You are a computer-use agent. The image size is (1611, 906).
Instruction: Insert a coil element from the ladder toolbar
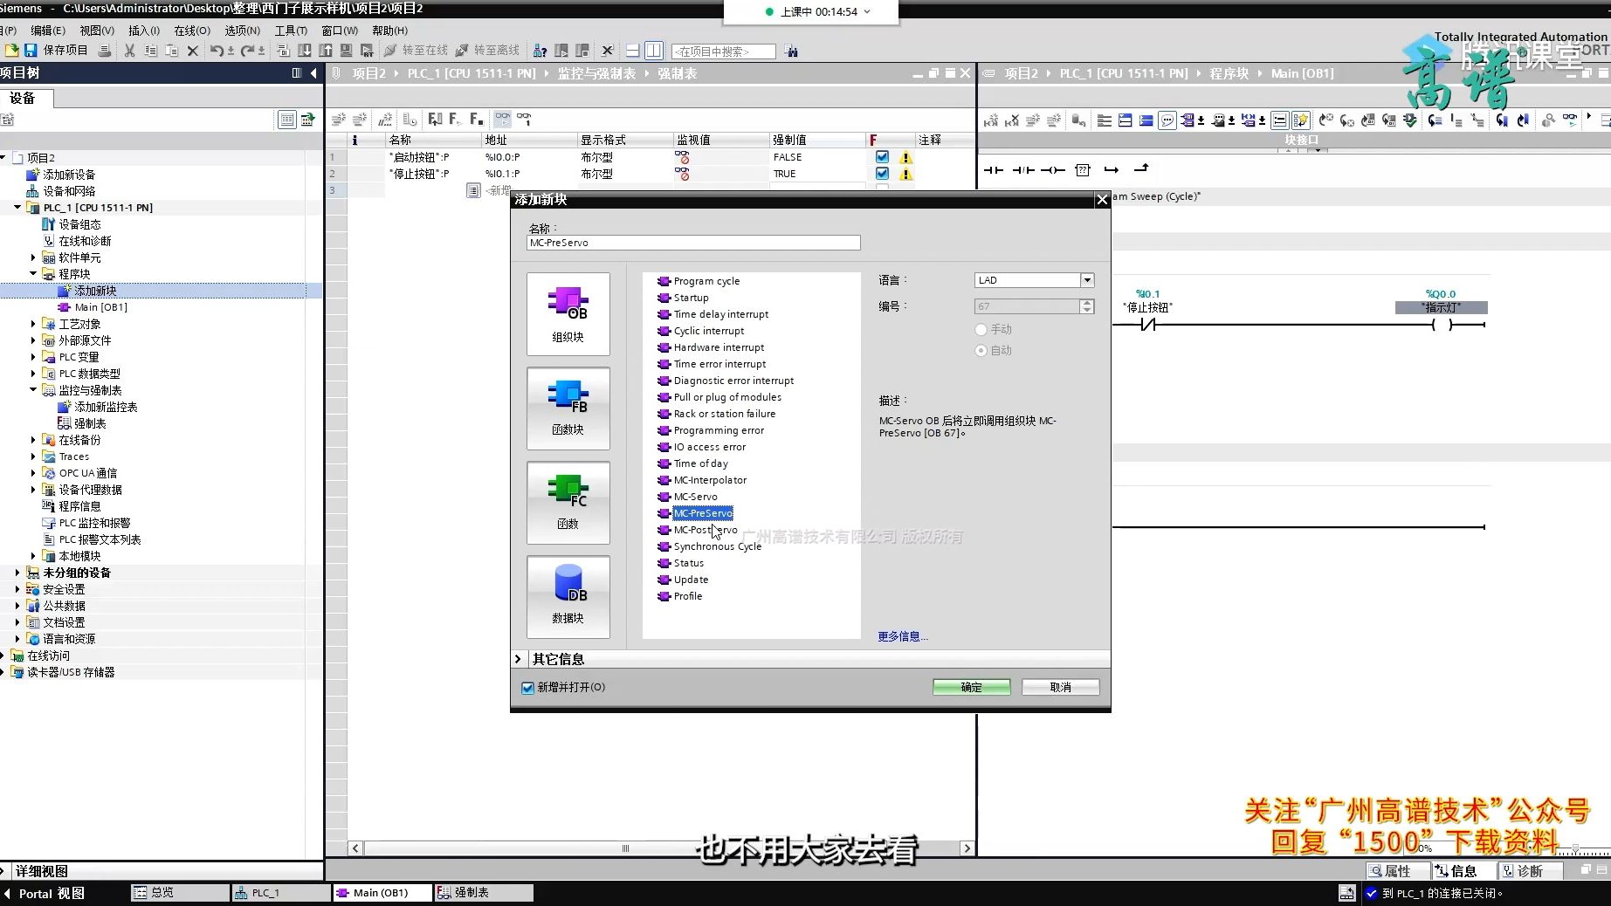tap(1052, 169)
